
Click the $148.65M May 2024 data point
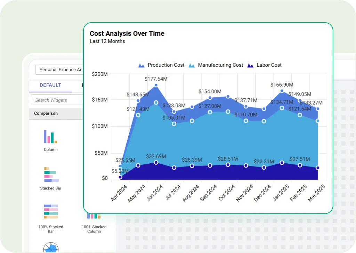(138, 101)
